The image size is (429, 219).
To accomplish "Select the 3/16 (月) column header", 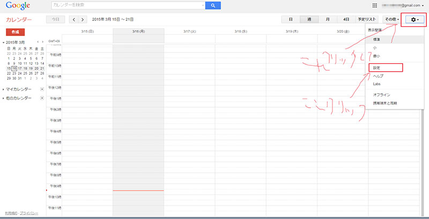I will pos(139,32).
